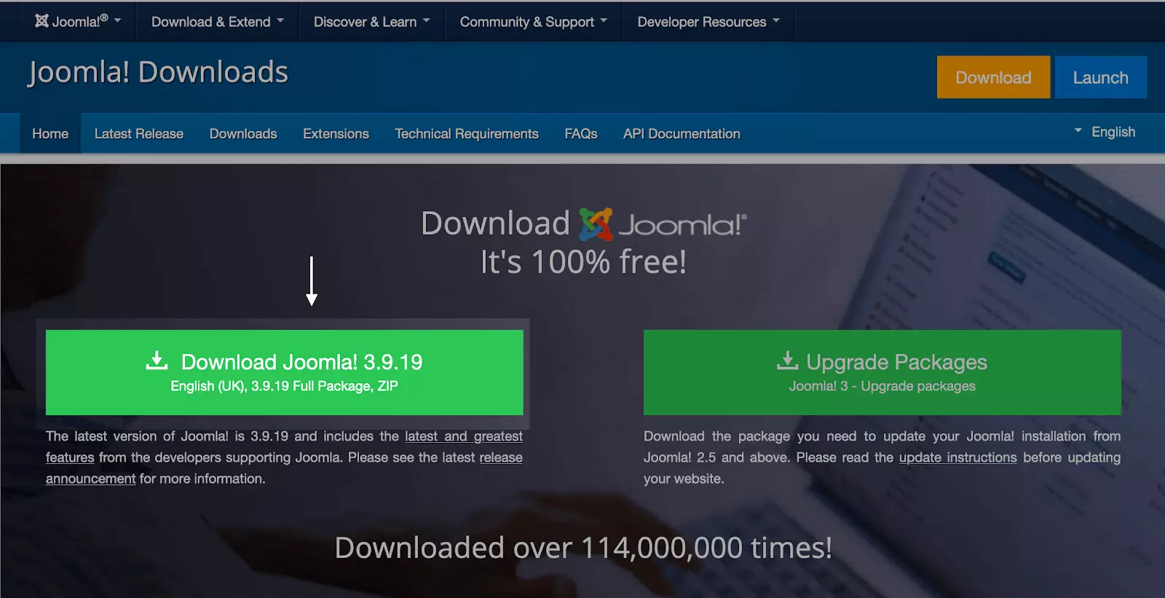The height and width of the screenshot is (598, 1165).
Task: Go to the Home tab
Action: pyautogui.click(x=50, y=134)
